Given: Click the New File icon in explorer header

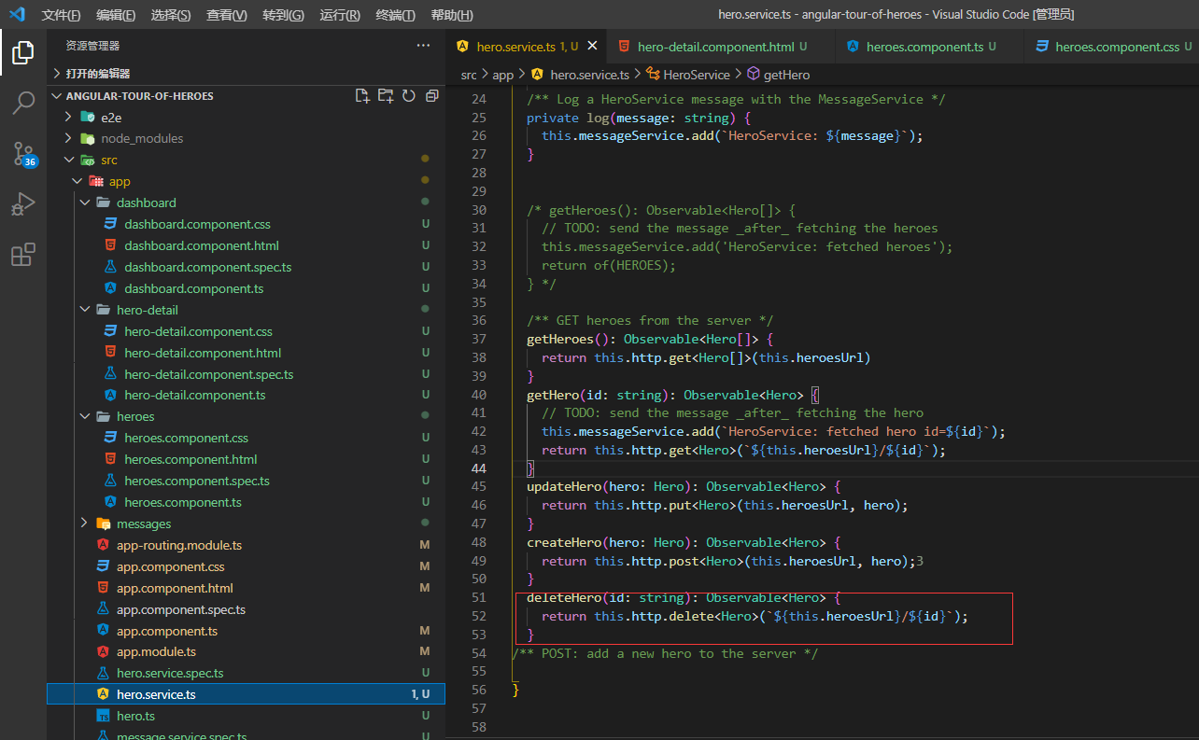Looking at the screenshot, I should click(x=363, y=96).
